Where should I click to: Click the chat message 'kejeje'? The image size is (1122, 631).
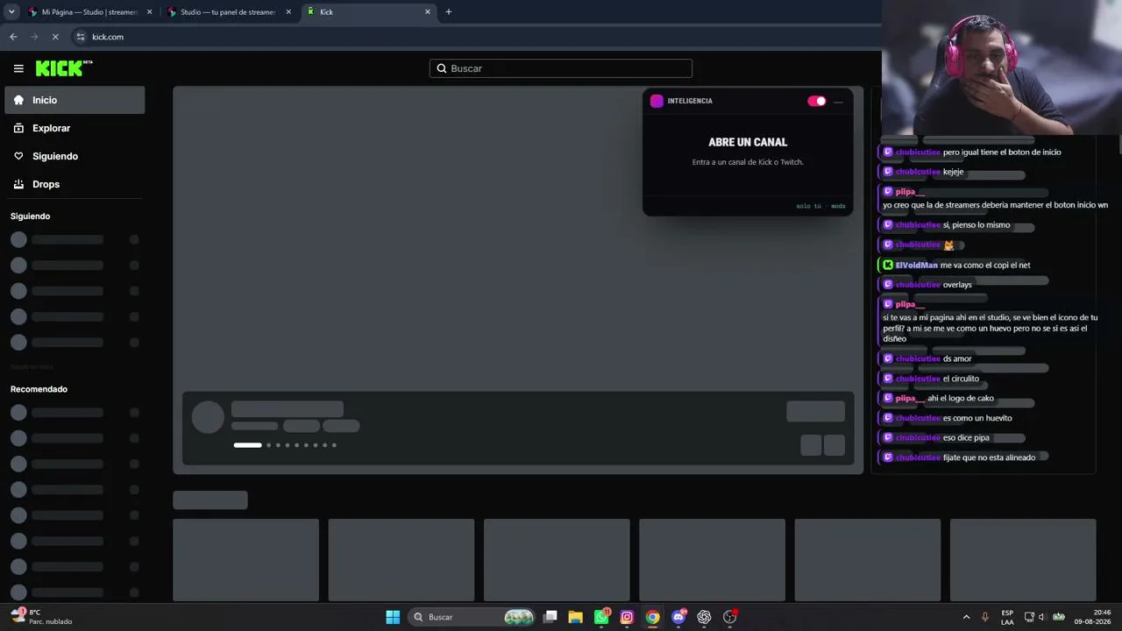953,172
